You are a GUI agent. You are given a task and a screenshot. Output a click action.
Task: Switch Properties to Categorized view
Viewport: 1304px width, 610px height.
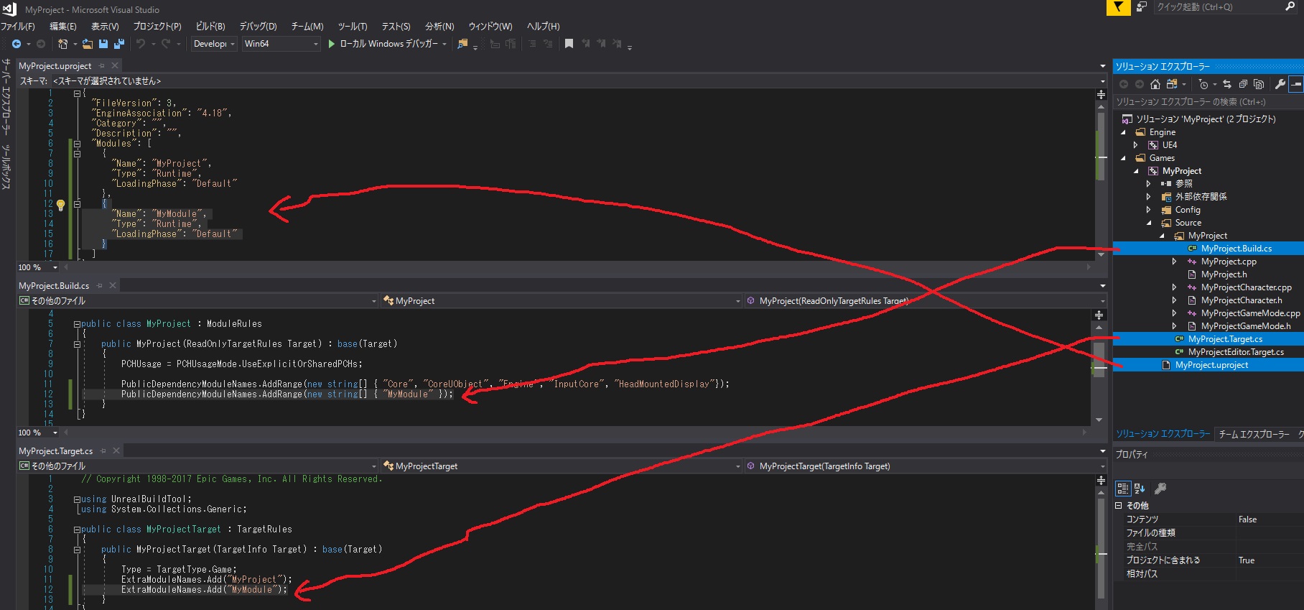(1123, 489)
